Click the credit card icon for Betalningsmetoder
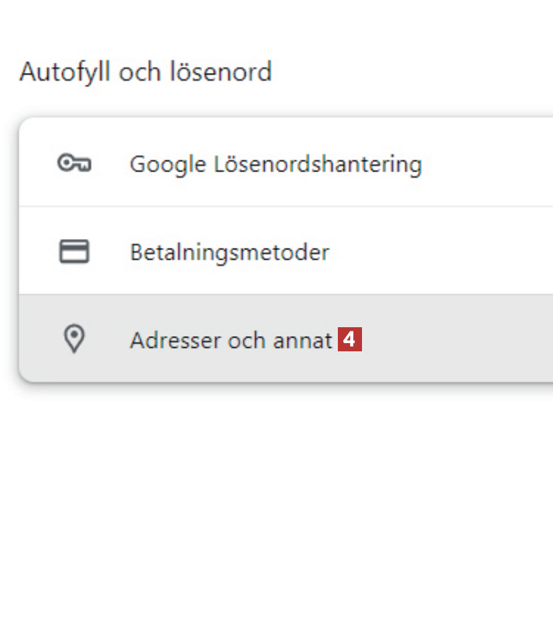The height and width of the screenshot is (631, 553). click(74, 252)
